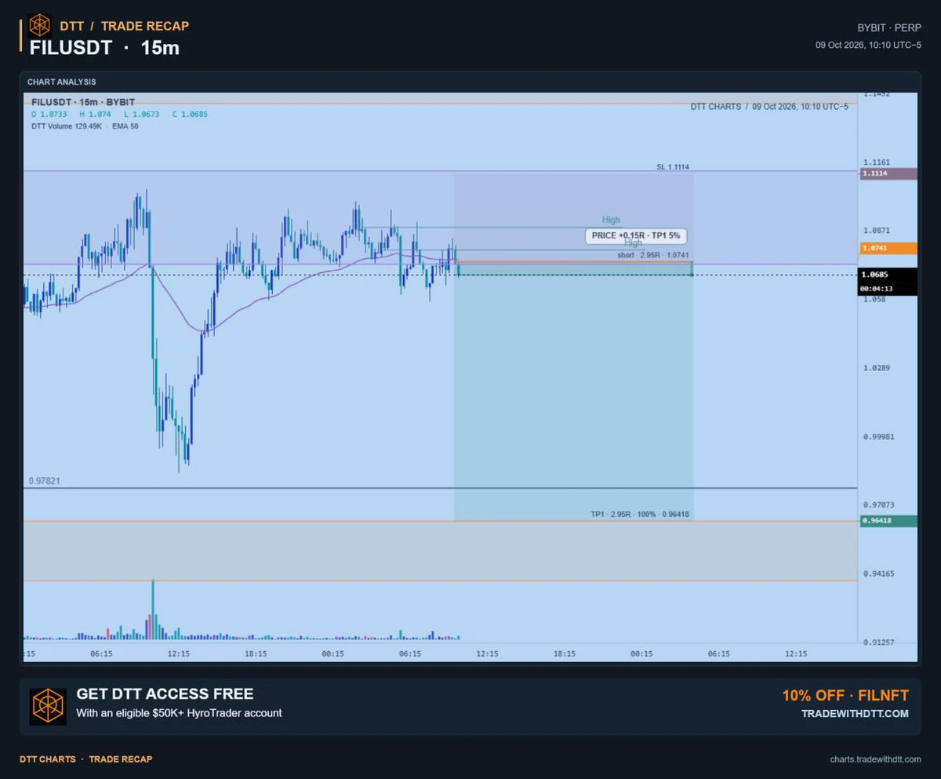Click the DTT hexagon logo beside the FILUSDT title
The height and width of the screenshot is (779, 941).
[x=40, y=26]
